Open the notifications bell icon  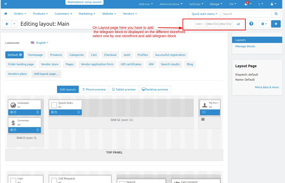(x=246, y=4)
